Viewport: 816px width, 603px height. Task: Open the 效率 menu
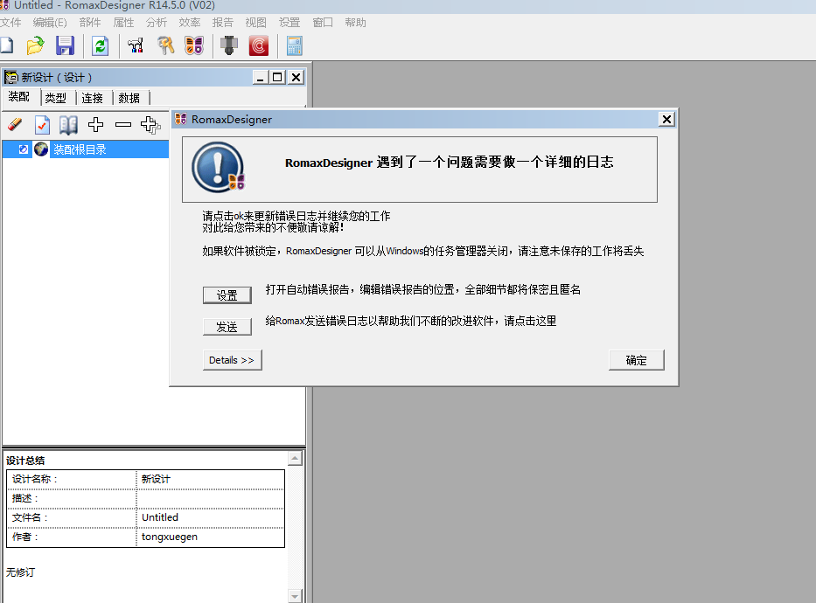tap(190, 23)
